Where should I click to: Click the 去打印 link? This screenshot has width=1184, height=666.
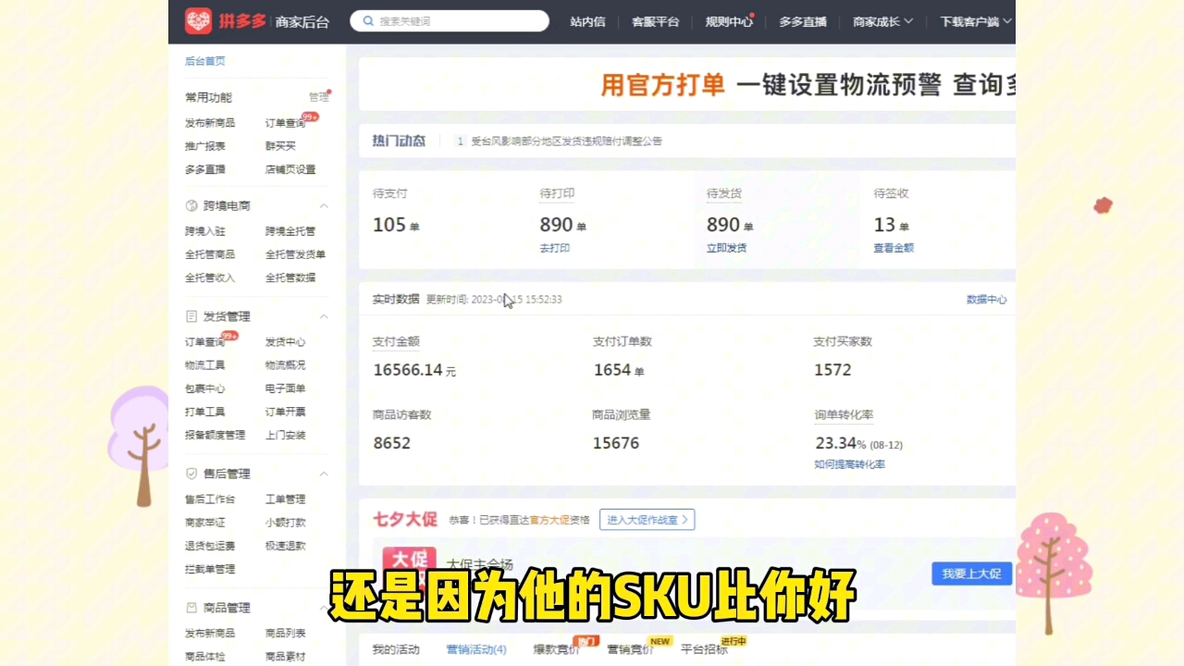click(x=555, y=248)
